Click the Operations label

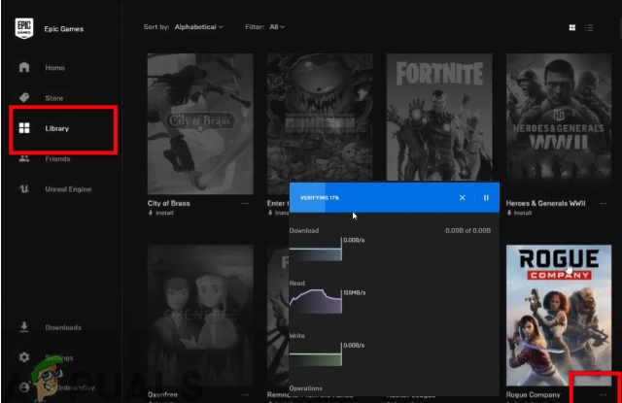tap(306, 388)
